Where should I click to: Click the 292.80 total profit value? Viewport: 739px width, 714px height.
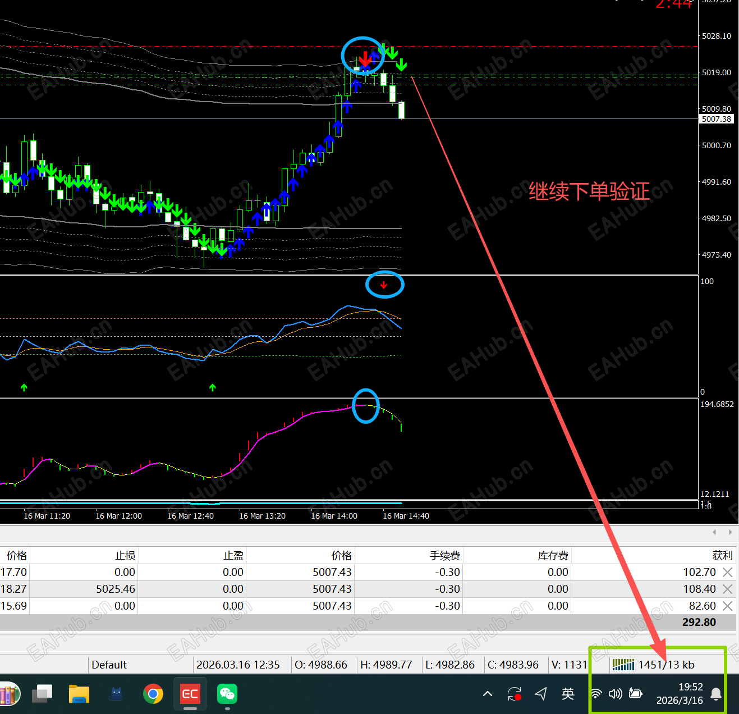click(x=699, y=622)
